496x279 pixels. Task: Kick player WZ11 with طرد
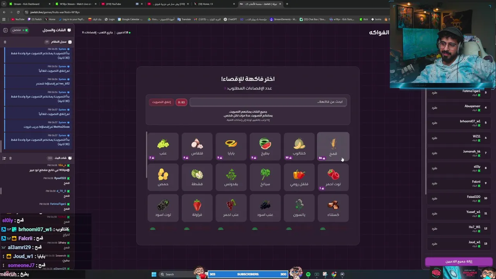pos(434,138)
